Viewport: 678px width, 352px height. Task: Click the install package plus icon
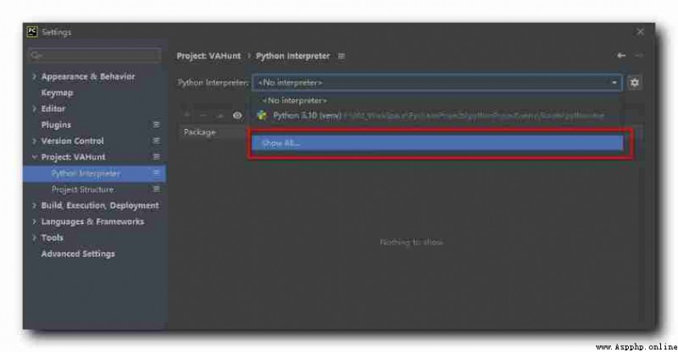[186, 115]
